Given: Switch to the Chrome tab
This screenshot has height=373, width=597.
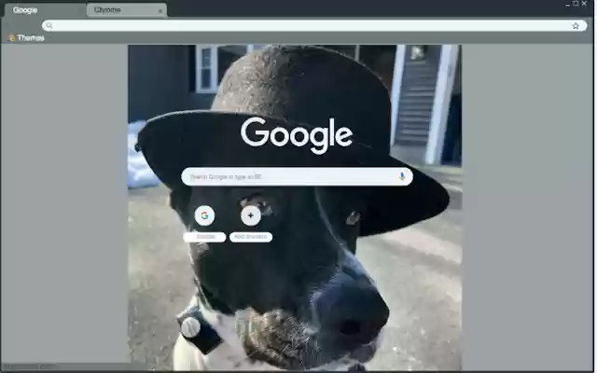Looking at the screenshot, I should coord(127,10).
